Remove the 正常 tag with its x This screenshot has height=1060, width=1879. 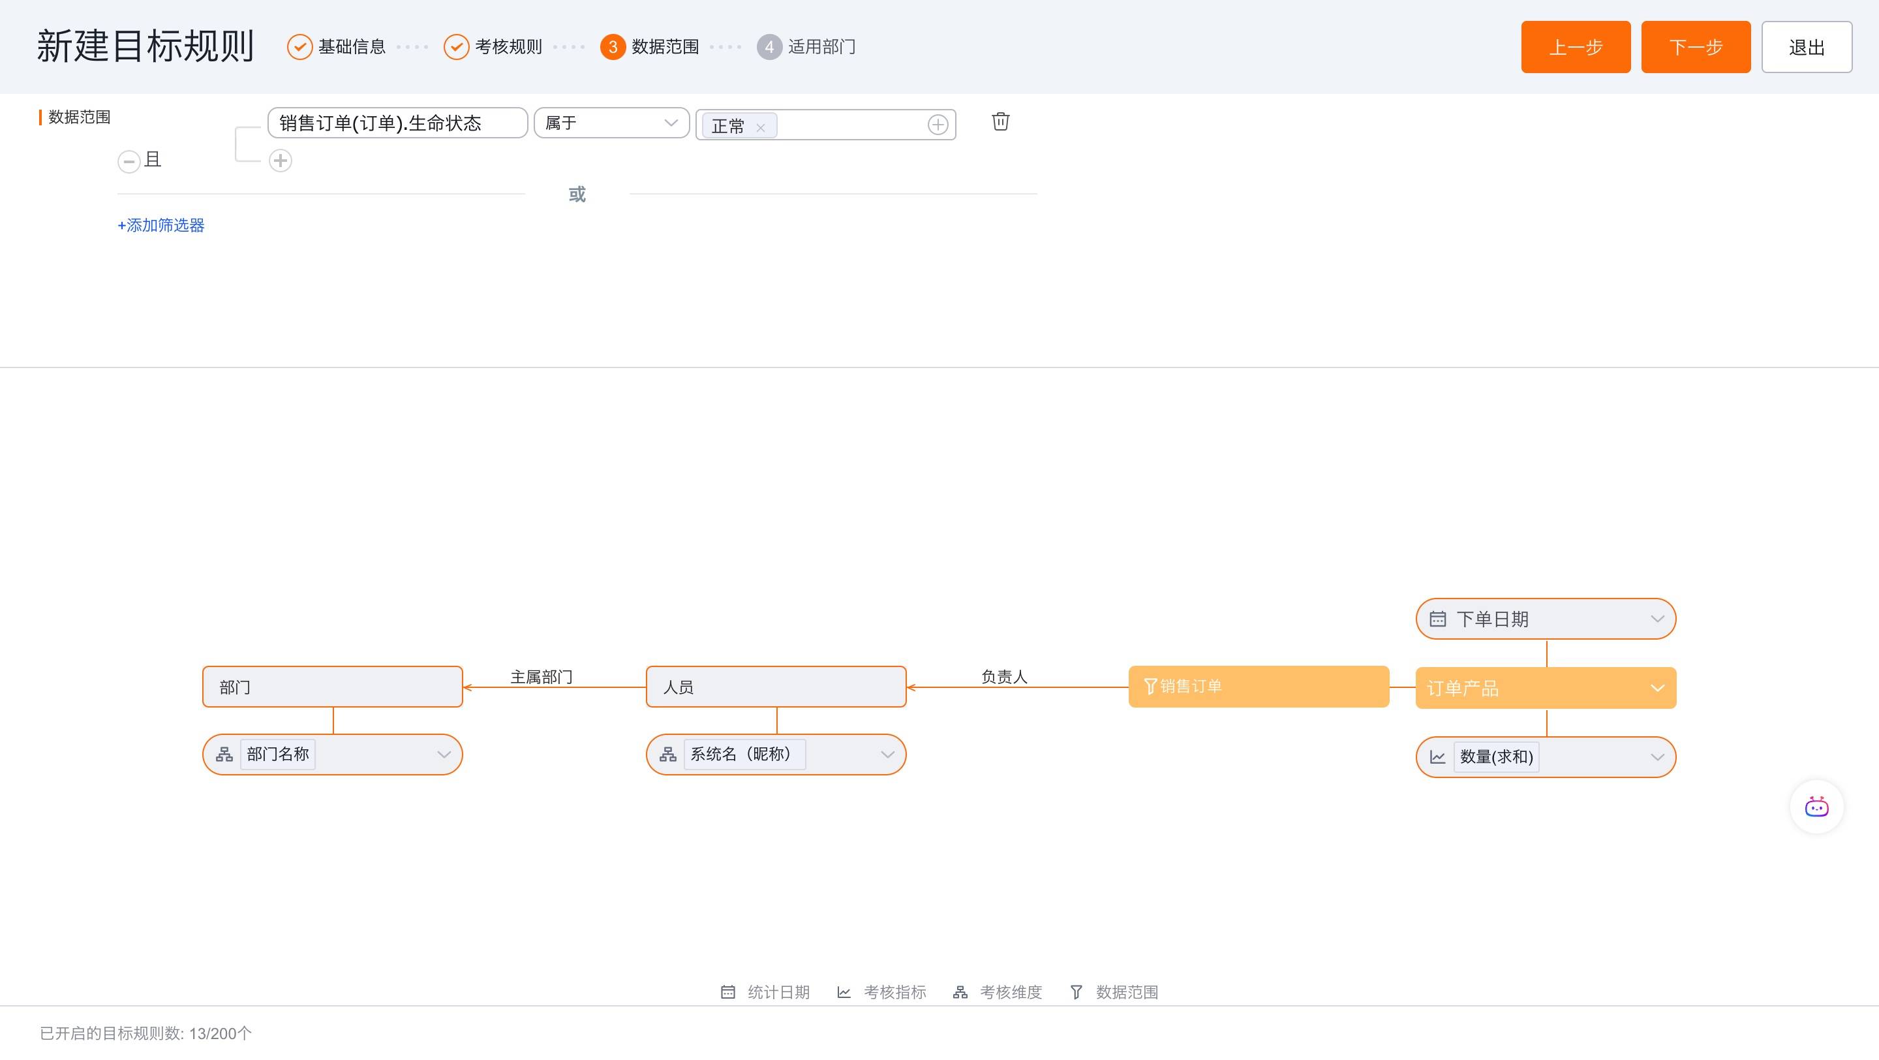click(x=760, y=128)
